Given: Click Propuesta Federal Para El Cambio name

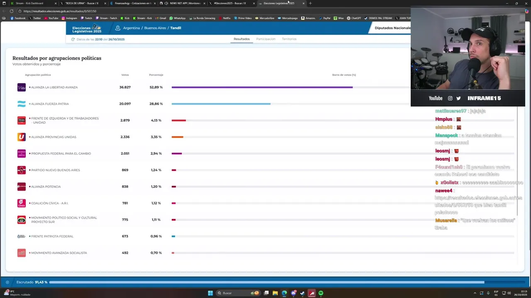Looking at the screenshot, I should pyautogui.click(x=61, y=154).
